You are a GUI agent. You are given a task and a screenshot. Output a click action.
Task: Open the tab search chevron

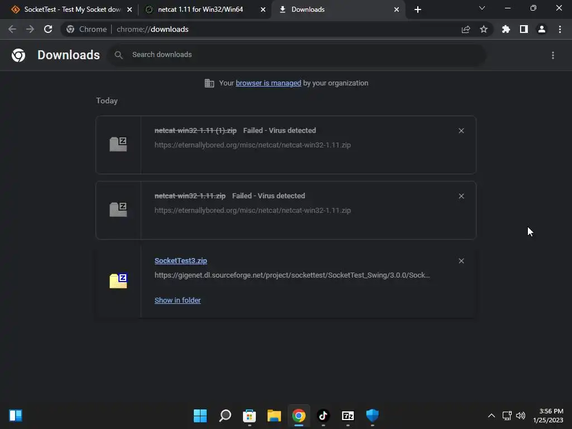(x=482, y=8)
